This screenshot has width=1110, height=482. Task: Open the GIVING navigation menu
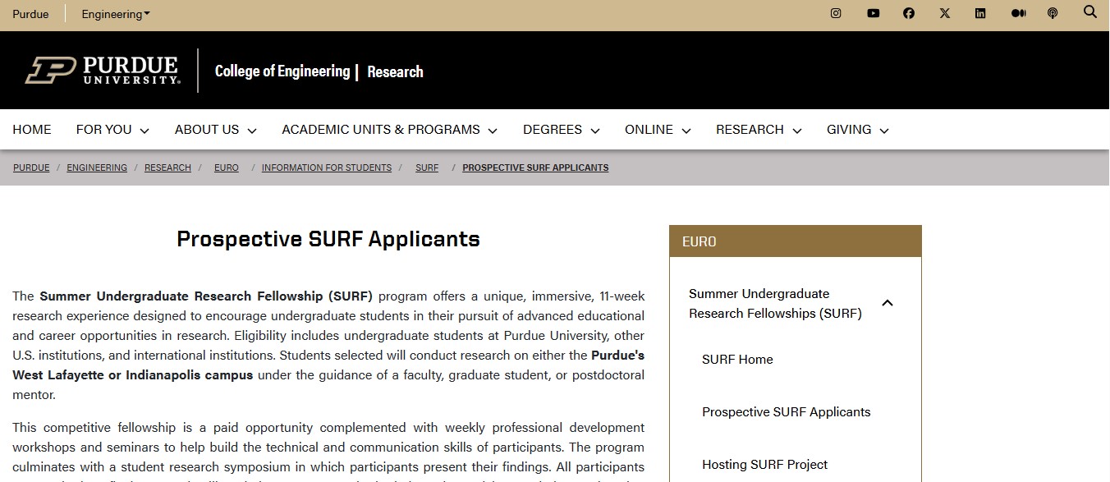(x=857, y=130)
